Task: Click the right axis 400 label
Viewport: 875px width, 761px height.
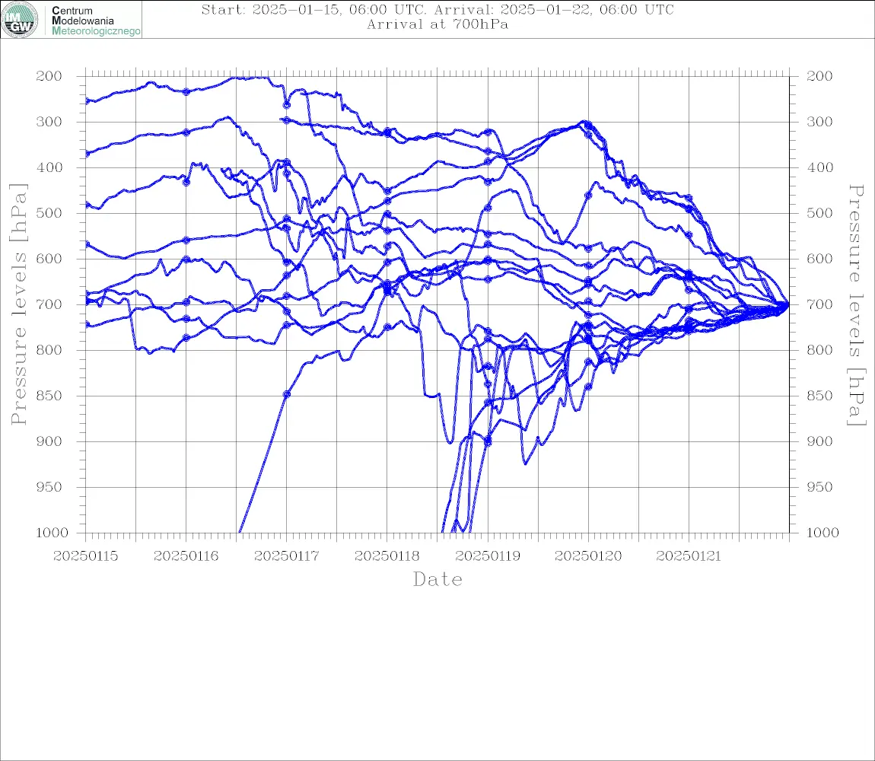Action: tap(819, 167)
